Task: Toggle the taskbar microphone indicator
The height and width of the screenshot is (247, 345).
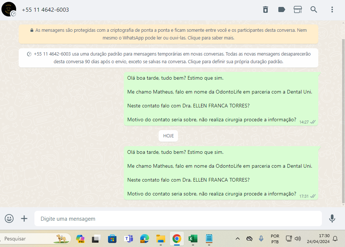Action: 261,239
